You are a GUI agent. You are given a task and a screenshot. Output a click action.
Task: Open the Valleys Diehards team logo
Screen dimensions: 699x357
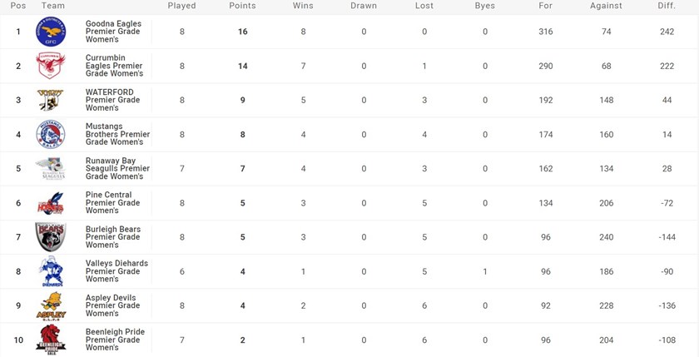coord(49,271)
